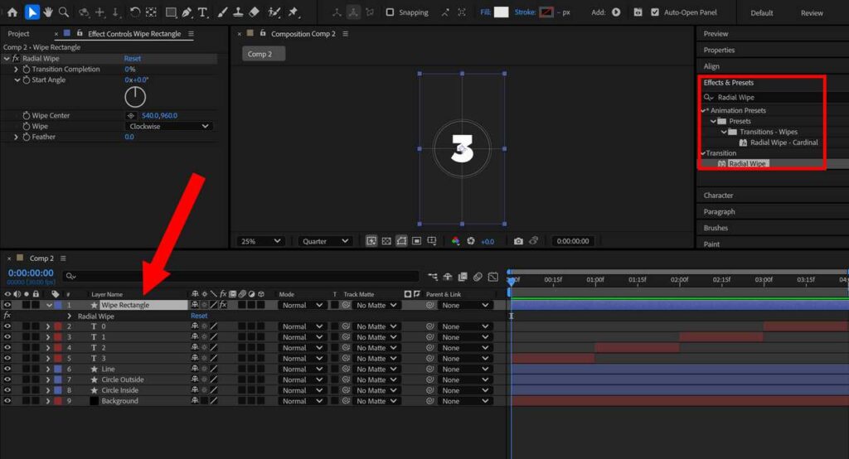
Task: Click the Transition Completion 0% value
Action: [x=130, y=70]
